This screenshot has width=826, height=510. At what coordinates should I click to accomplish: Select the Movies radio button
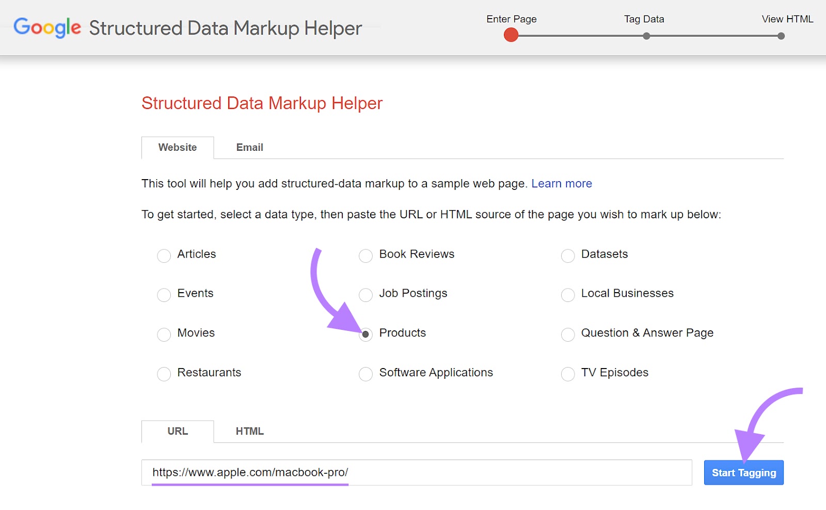pos(164,334)
